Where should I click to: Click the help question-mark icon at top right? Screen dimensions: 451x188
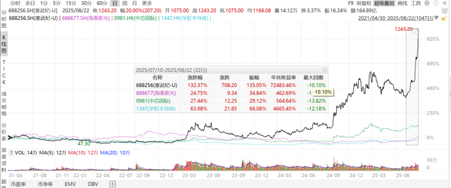(x=435, y=4)
